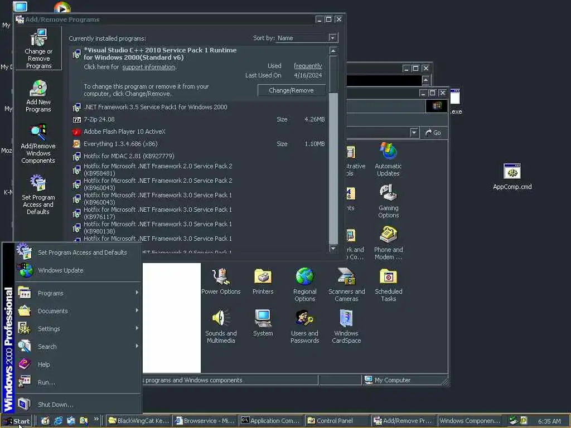Switch to Application Com... taskbar button
This screenshot has height=428, width=571.
click(x=272, y=421)
